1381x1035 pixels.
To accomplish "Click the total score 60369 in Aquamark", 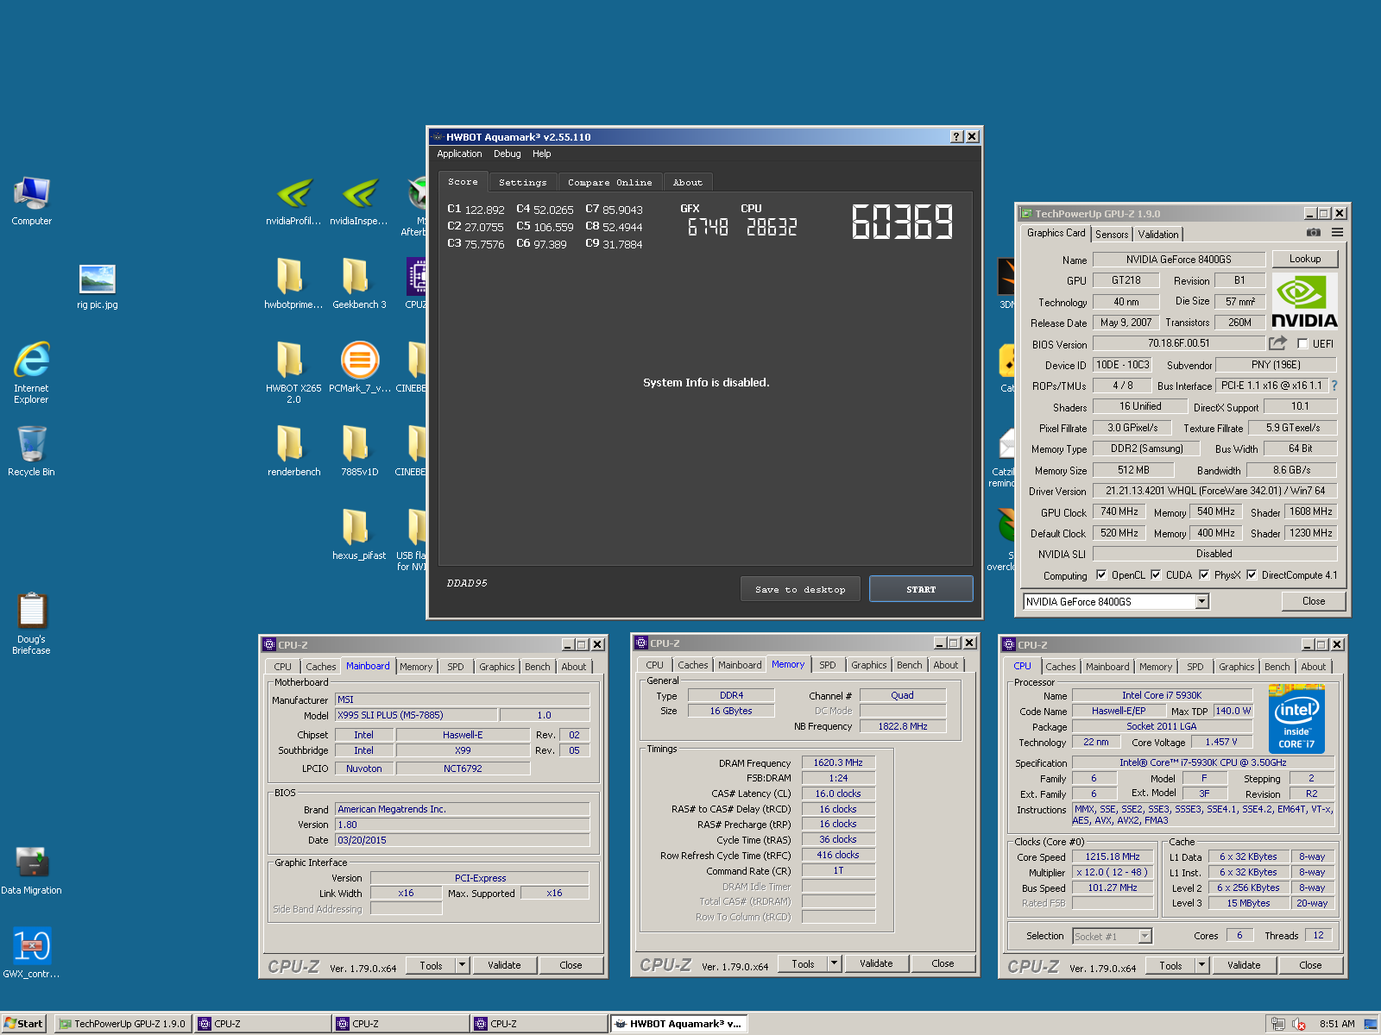I will [902, 222].
